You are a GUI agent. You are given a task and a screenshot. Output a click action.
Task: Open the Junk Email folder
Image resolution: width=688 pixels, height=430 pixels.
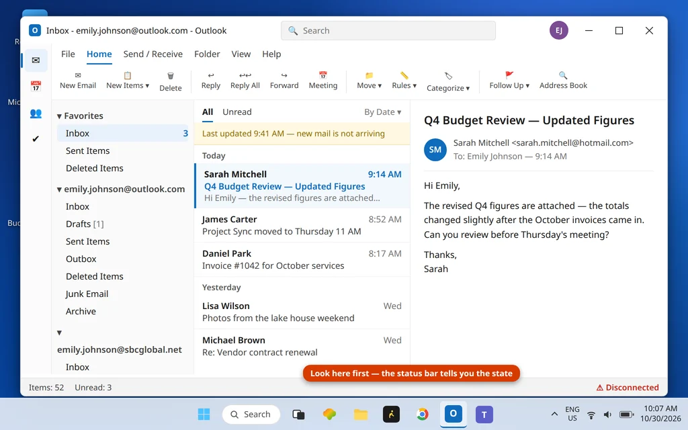coord(123,294)
